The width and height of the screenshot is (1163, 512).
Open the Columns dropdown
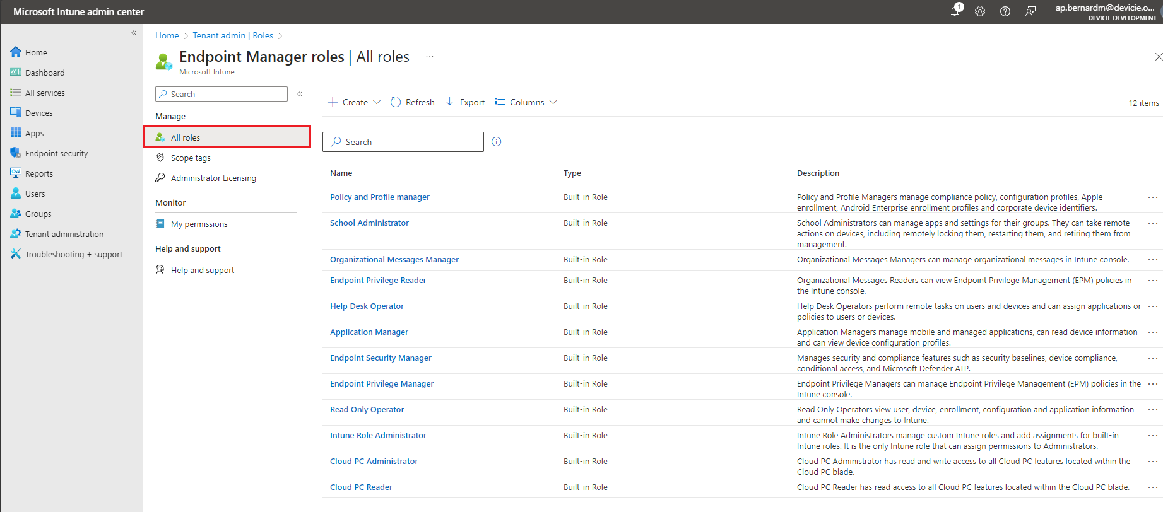pyautogui.click(x=526, y=102)
